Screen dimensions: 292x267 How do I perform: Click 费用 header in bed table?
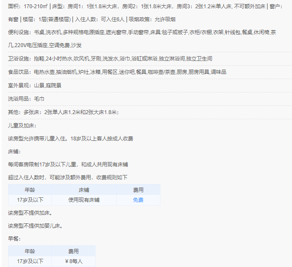click(138, 190)
